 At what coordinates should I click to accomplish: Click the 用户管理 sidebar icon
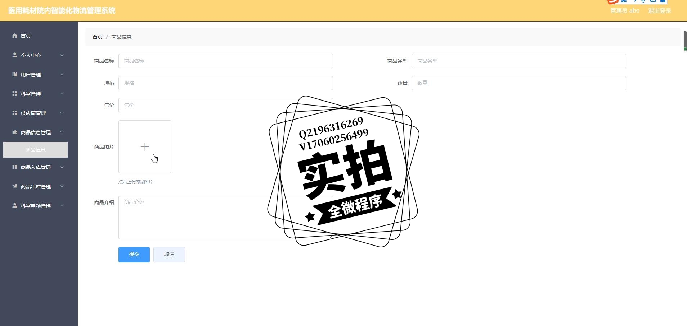[x=15, y=74]
